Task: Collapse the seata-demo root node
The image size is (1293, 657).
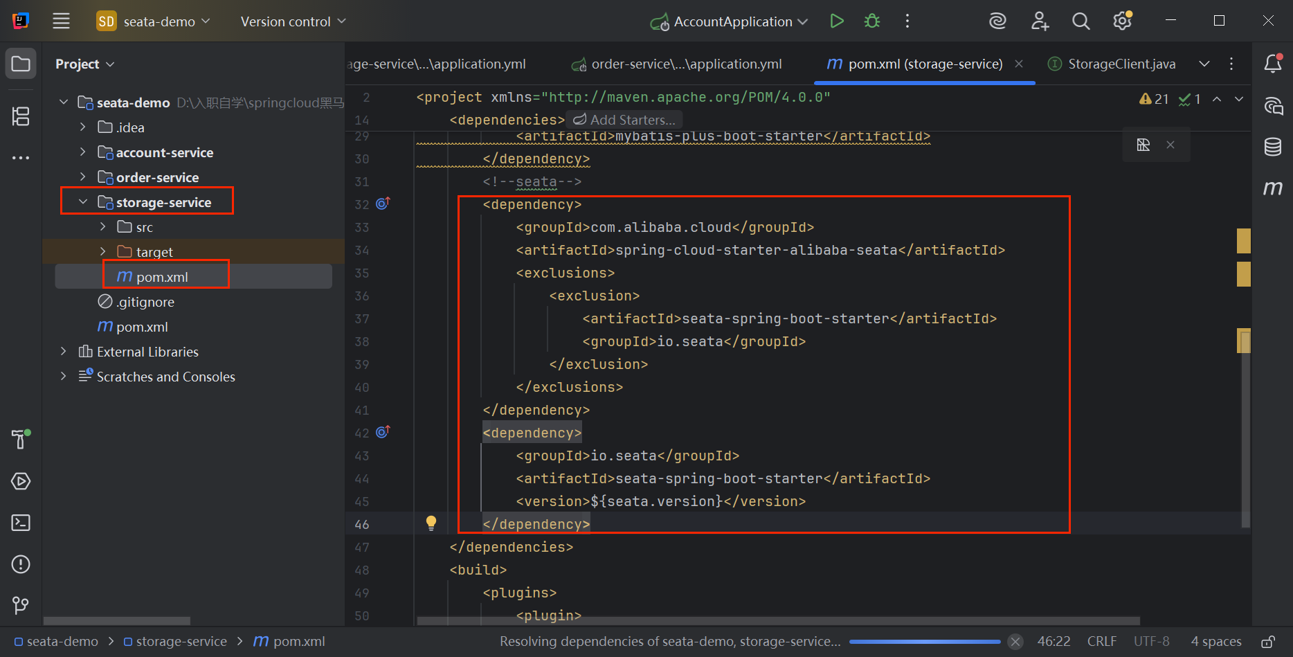Action: coord(64,102)
